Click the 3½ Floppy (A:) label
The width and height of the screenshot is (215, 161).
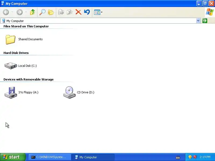(x=28, y=92)
